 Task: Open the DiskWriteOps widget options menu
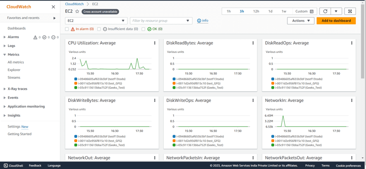[253, 100]
